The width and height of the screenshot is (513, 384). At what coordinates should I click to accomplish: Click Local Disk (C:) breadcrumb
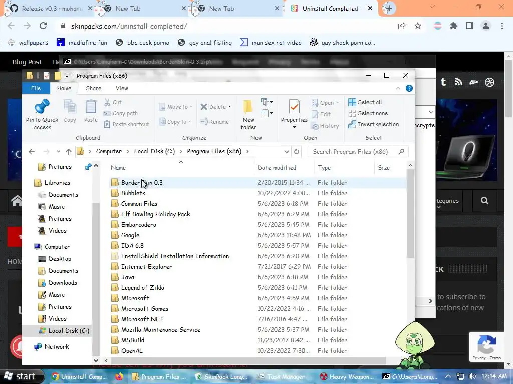pyautogui.click(x=154, y=151)
